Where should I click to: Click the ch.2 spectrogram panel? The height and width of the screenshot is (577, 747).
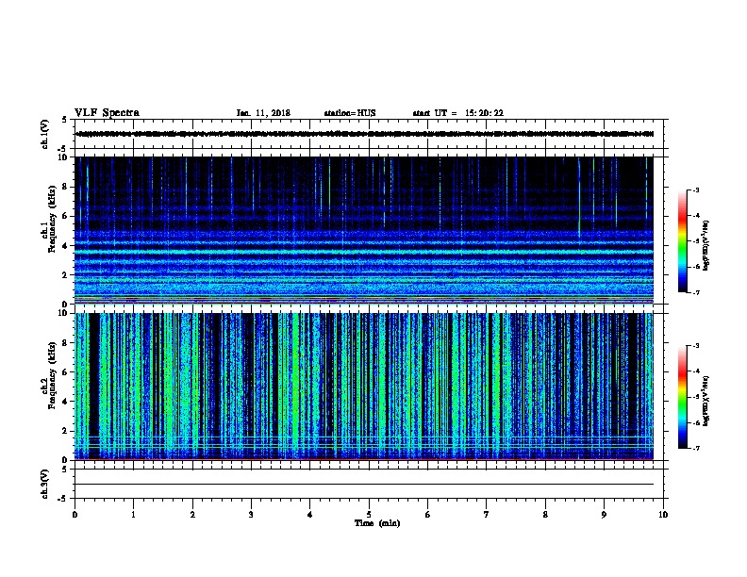364,387
